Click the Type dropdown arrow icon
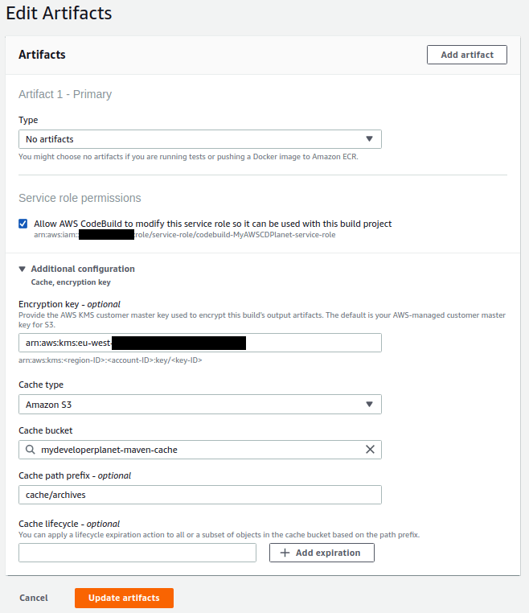The width and height of the screenshot is (529, 613). pyautogui.click(x=369, y=139)
